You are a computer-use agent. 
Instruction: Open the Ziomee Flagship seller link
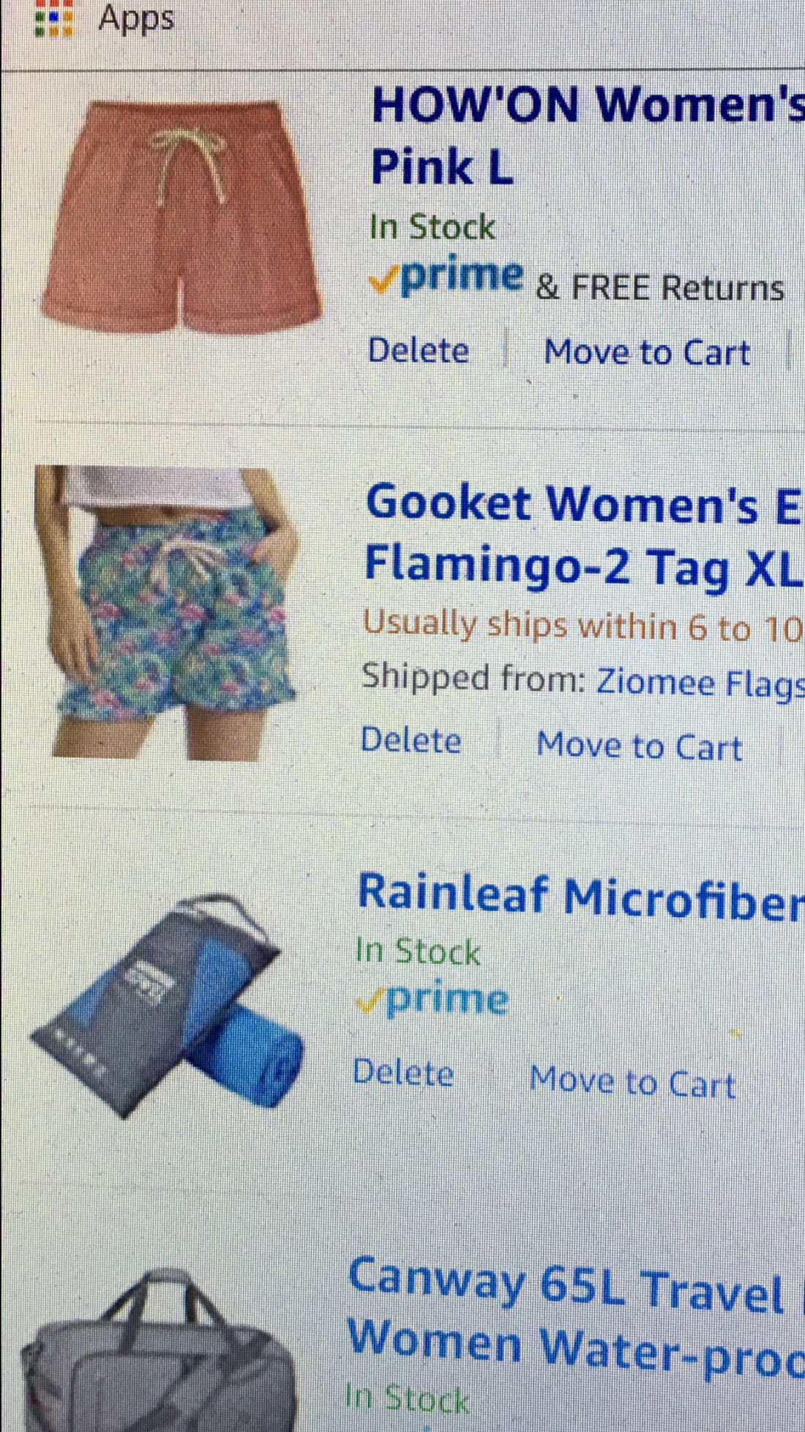(700, 683)
